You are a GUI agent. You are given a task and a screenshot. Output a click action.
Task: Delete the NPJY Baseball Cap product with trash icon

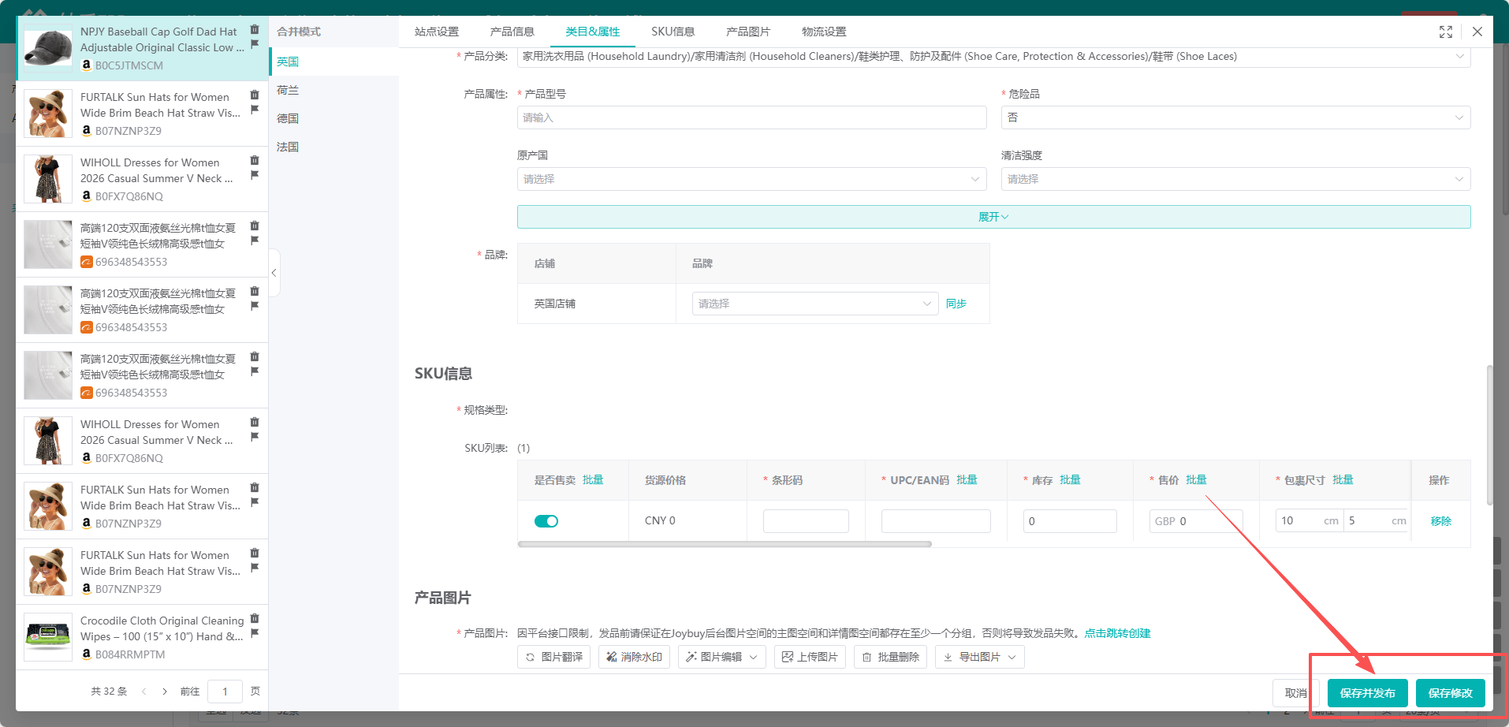(x=255, y=30)
